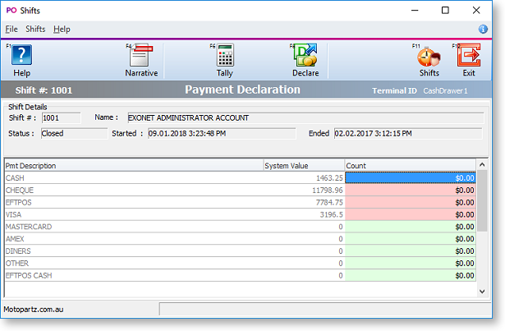Open the Shifts menu
The height and width of the screenshot is (331, 505).
[35, 29]
